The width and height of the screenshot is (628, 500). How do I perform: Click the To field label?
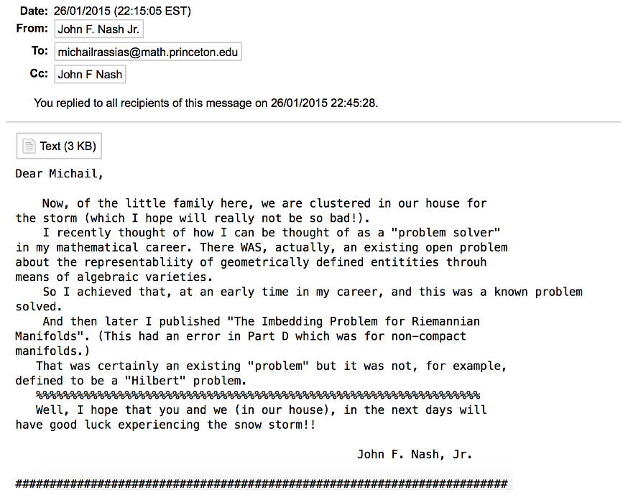tap(40, 52)
